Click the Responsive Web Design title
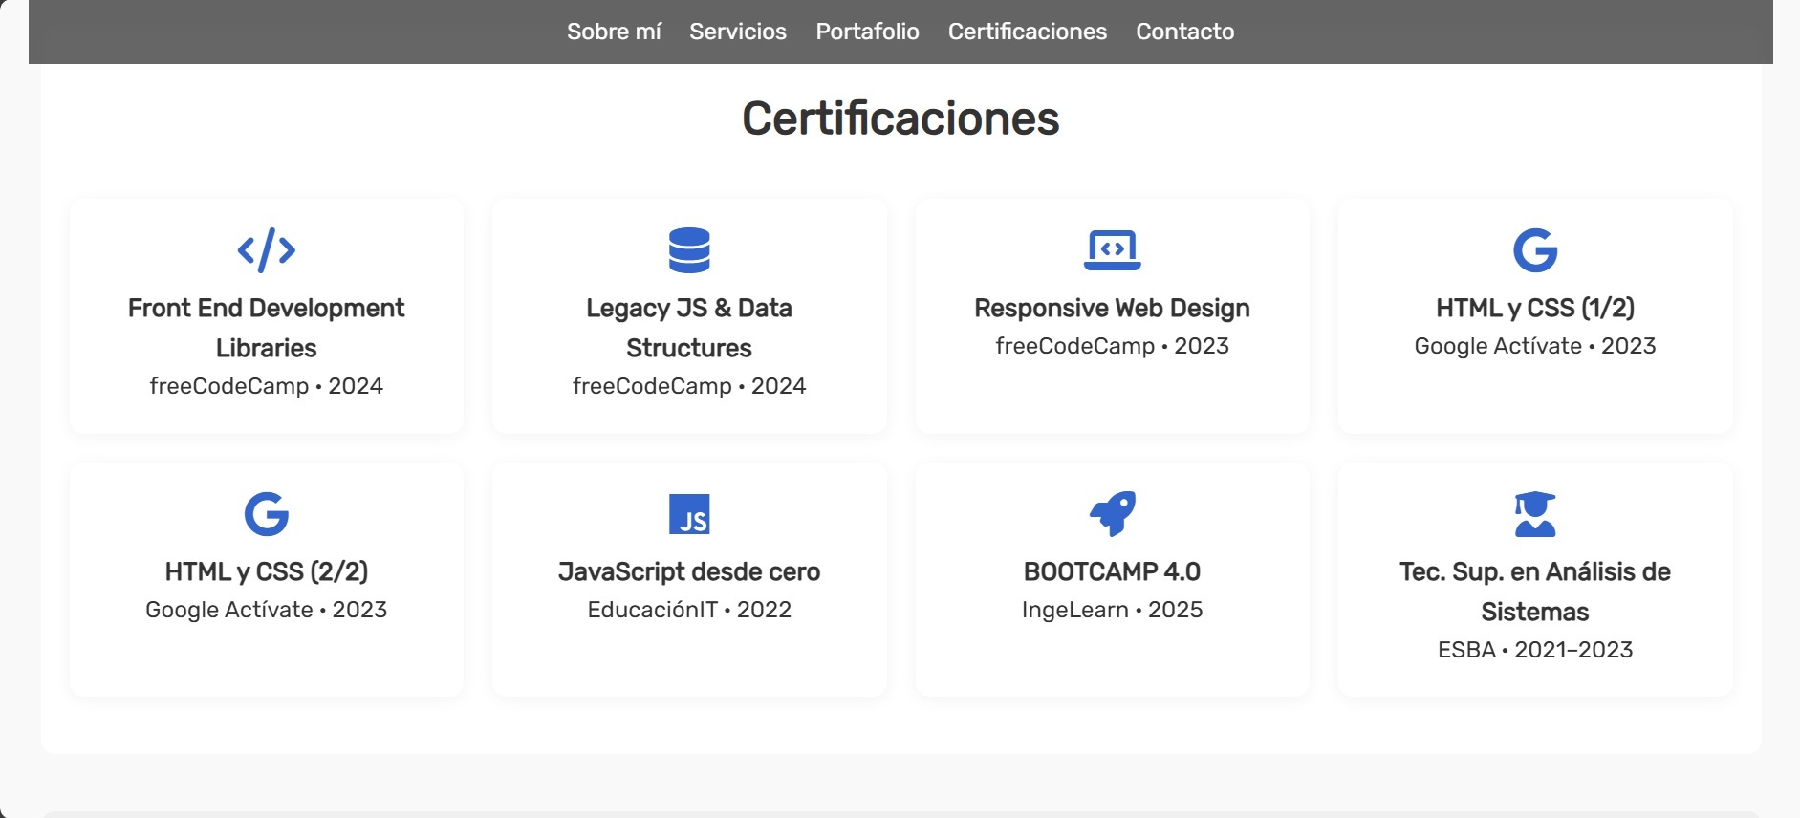This screenshot has height=818, width=1800. [x=1113, y=308]
